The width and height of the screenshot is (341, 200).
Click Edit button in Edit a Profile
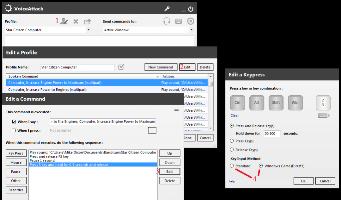(187, 67)
